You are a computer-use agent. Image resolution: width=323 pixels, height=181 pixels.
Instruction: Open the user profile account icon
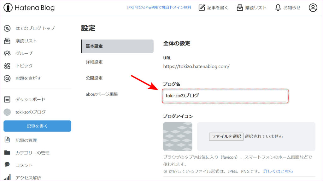coord(313,8)
